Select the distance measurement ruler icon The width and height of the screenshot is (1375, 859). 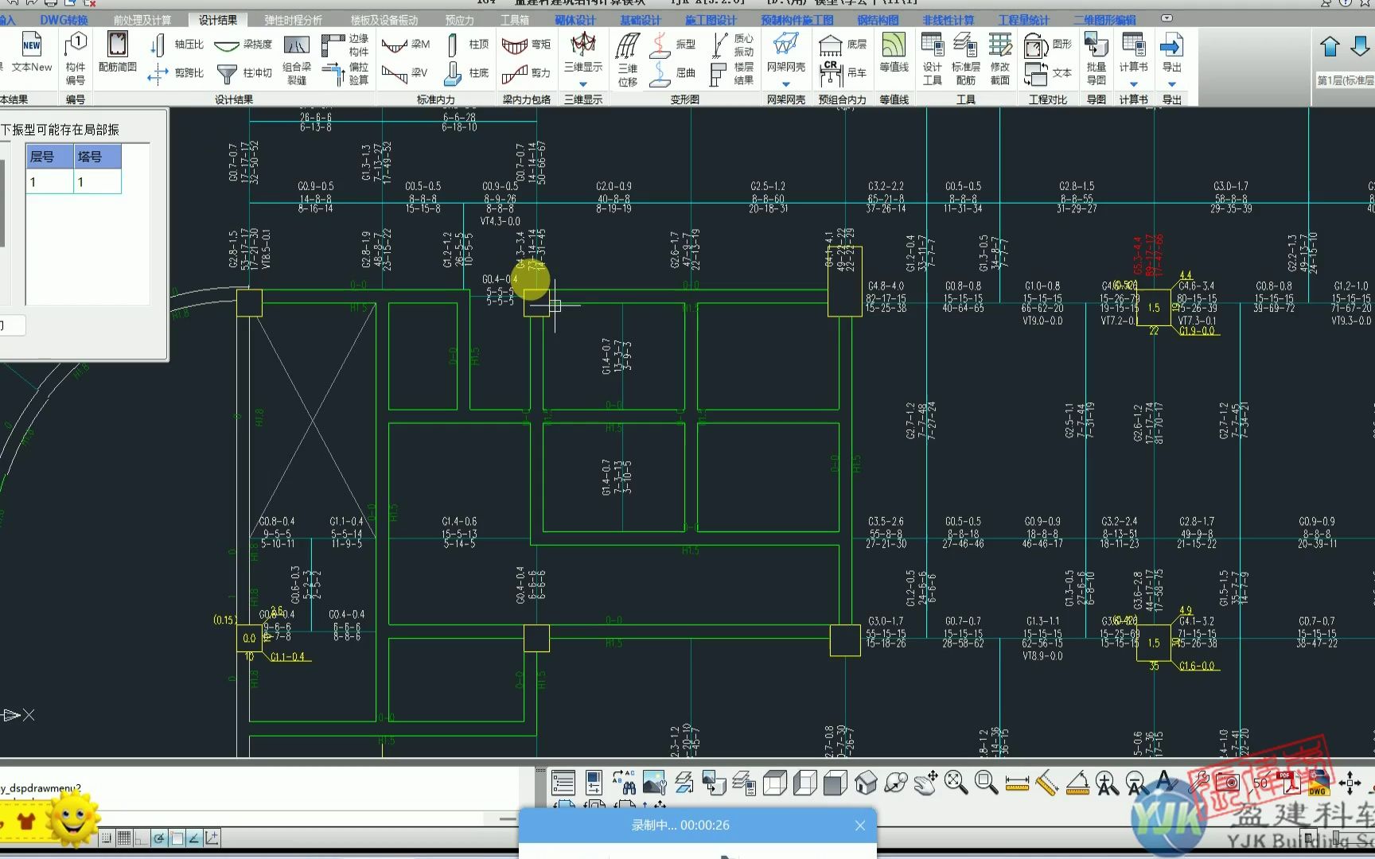tap(1017, 783)
